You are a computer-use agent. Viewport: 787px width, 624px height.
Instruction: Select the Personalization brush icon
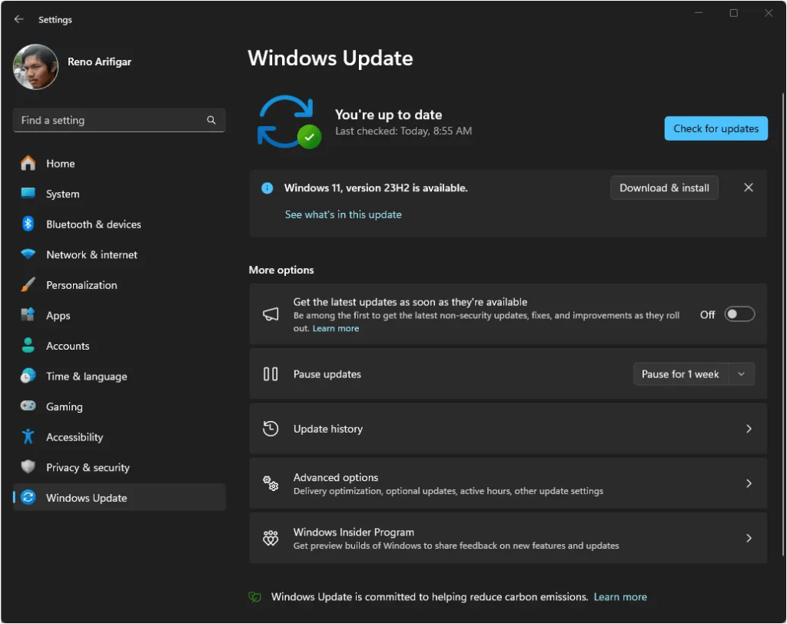[29, 285]
